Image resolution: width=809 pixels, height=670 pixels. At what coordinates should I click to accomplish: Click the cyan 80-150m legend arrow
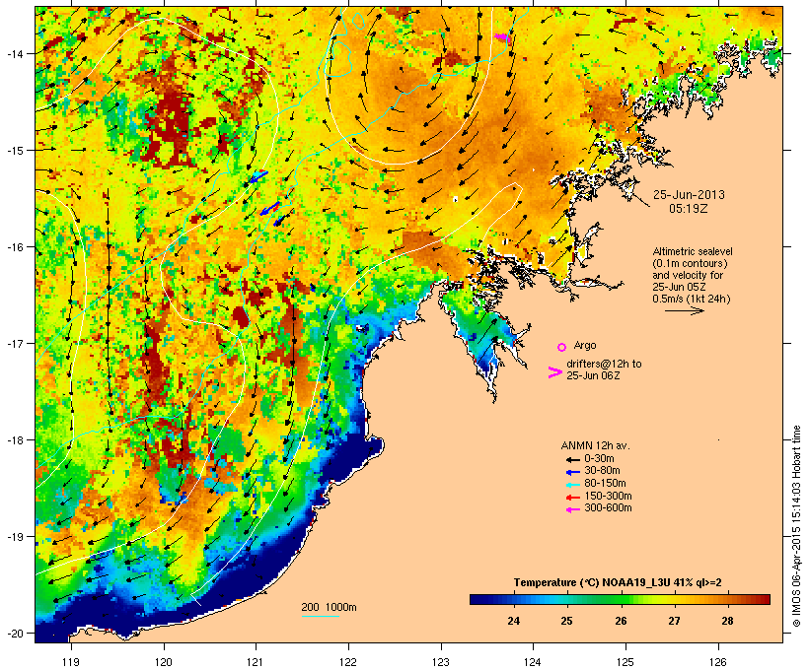coord(573,485)
